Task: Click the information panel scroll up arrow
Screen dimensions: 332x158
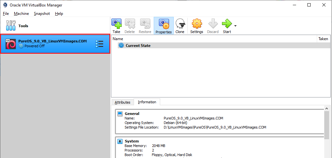Action: tap(327, 108)
